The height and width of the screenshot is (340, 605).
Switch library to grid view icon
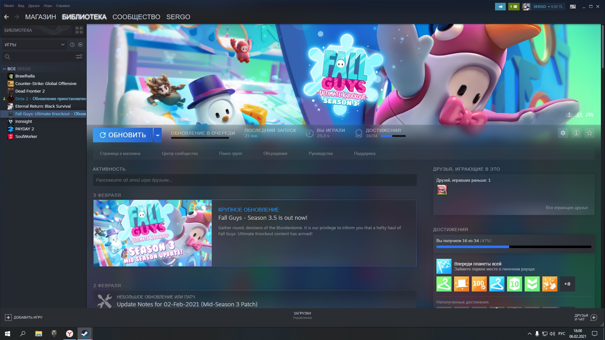pyautogui.click(x=79, y=30)
